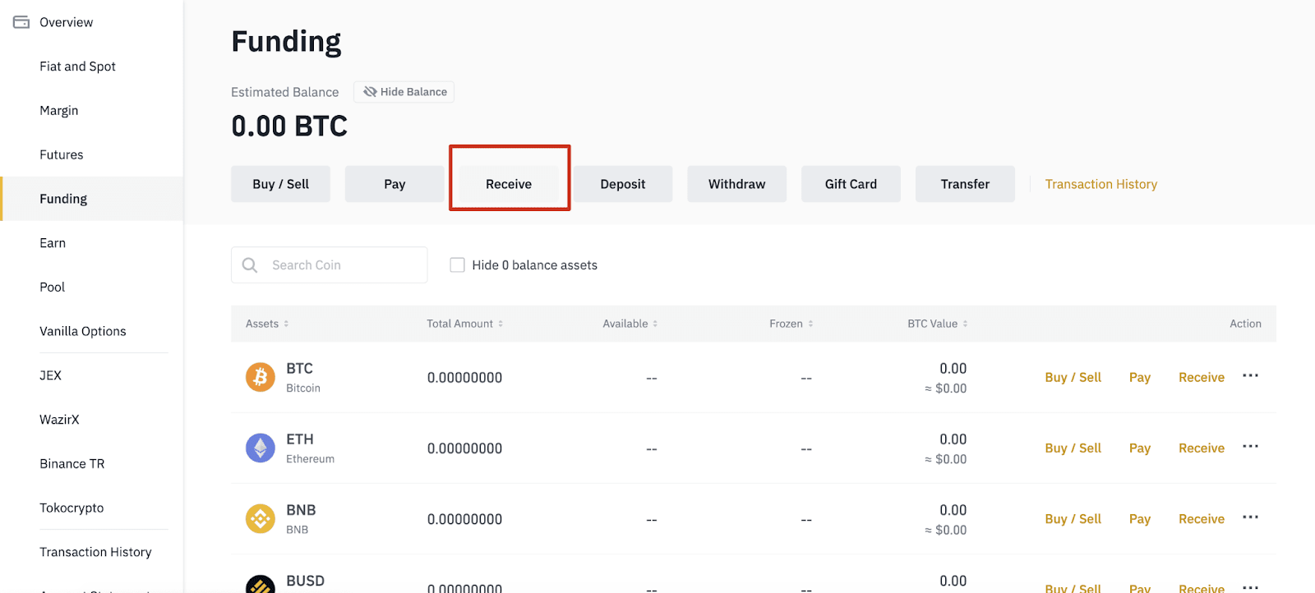Open sidebar Transaction History
Image resolution: width=1315 pixels, height=593 pixels.
95,552
